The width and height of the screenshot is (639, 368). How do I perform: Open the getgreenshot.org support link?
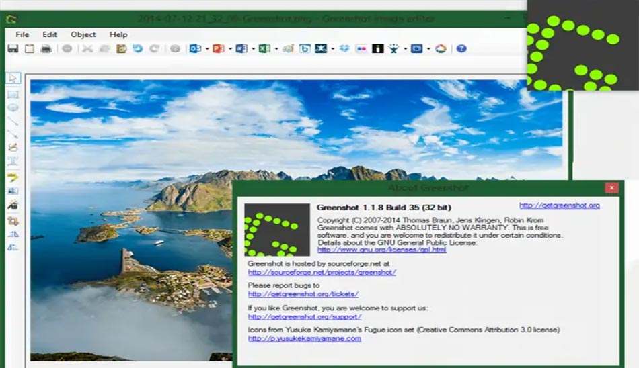(x=305, y=317)
